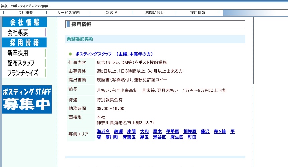Viewport: 288px width, 167px height.
Task: Click the 町田 area link
Action: click(x=192, y=137)
